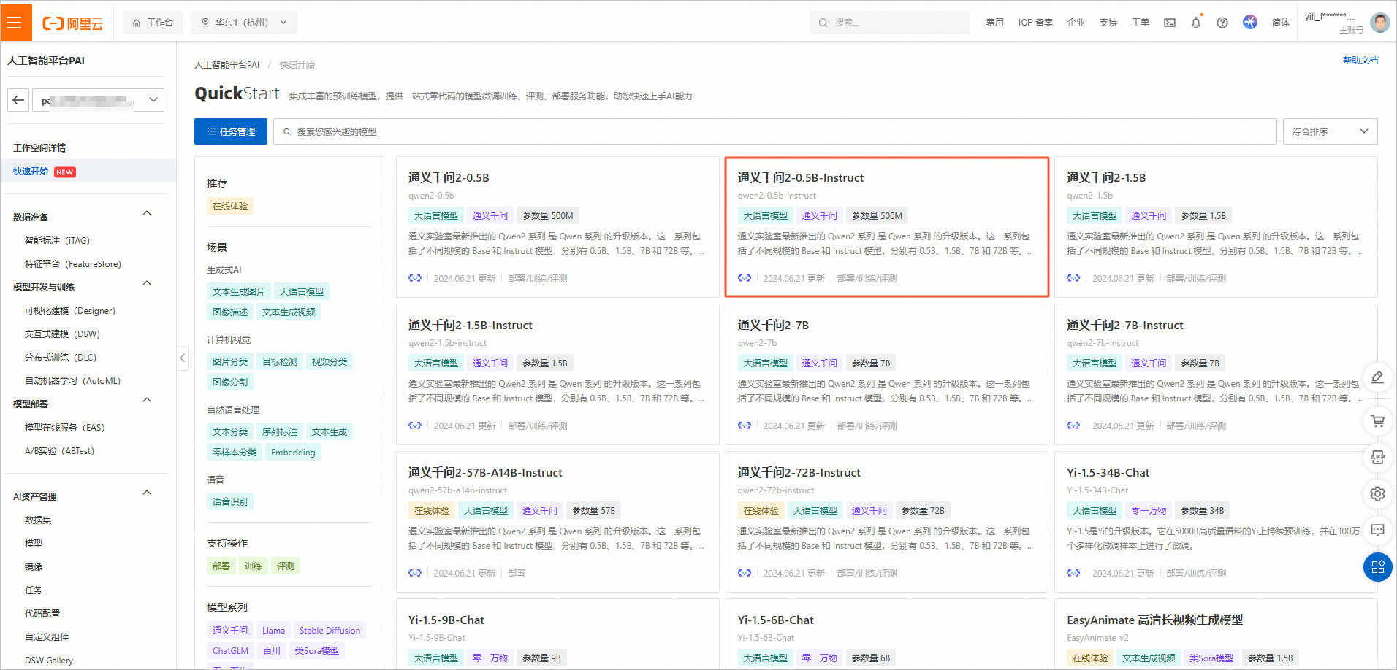Open the notifications bell
Viewport: 1397px width, 670px height.
1196,23
